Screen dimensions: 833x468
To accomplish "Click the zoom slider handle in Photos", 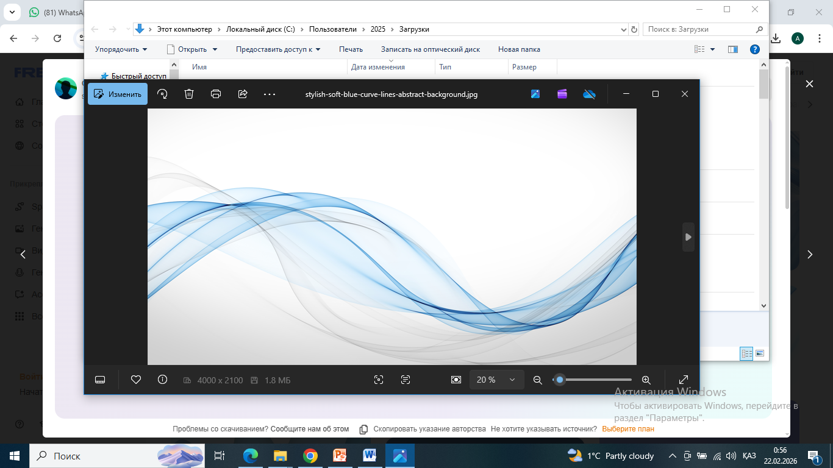I will 560,380.
